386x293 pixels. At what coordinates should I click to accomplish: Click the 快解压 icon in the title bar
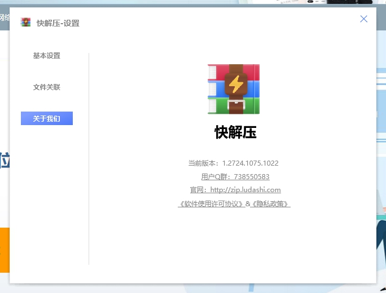click(x=25, y=23)
